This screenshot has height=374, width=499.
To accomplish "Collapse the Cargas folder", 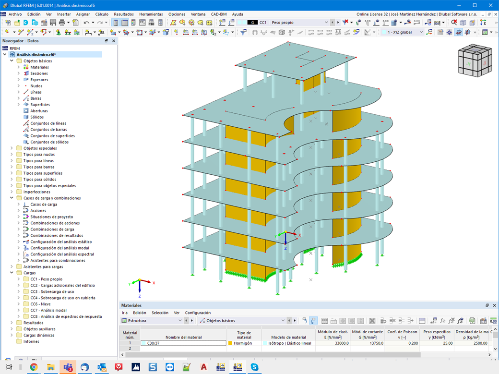I will pos(12,273).
